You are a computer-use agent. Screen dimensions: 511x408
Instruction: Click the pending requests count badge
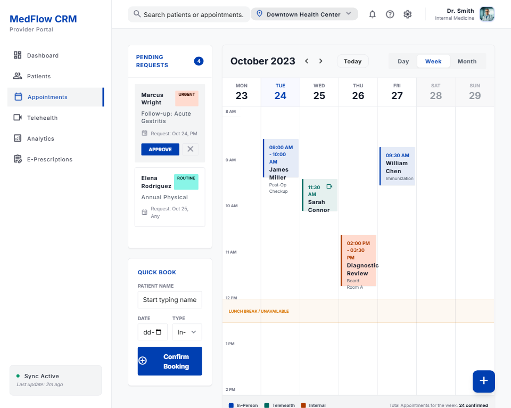[x=199, y=61]
